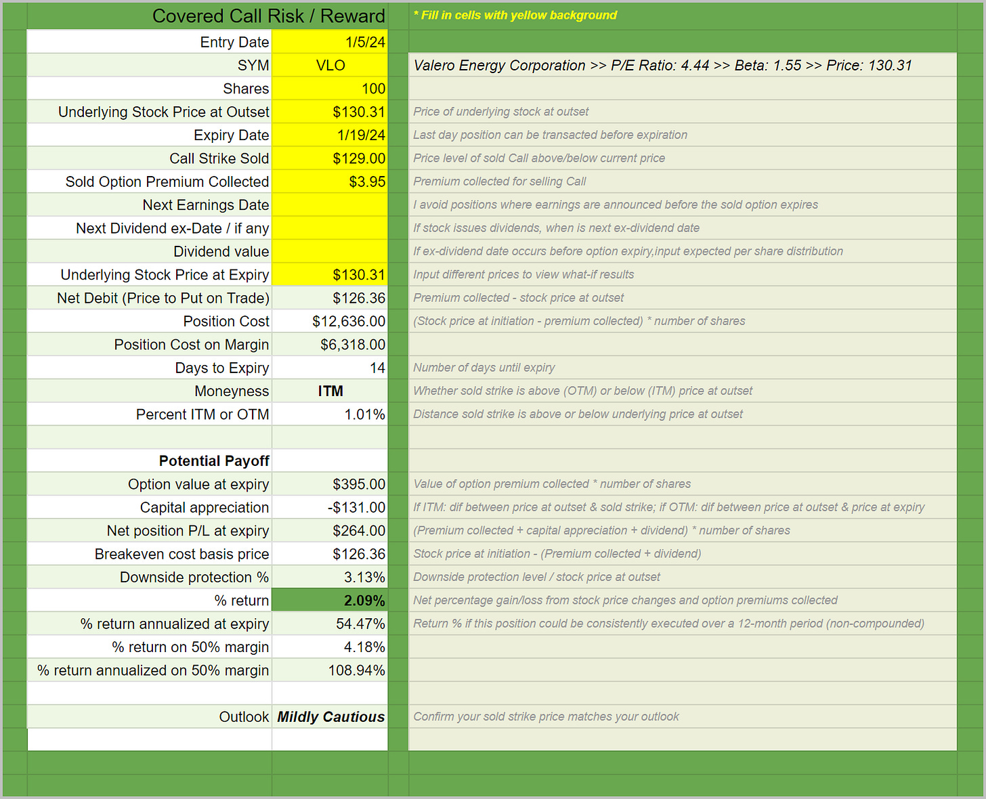Select note 'Number of days until expiry'
The width and height of the screenshot is (986, 799).
(x=484, y=368)
